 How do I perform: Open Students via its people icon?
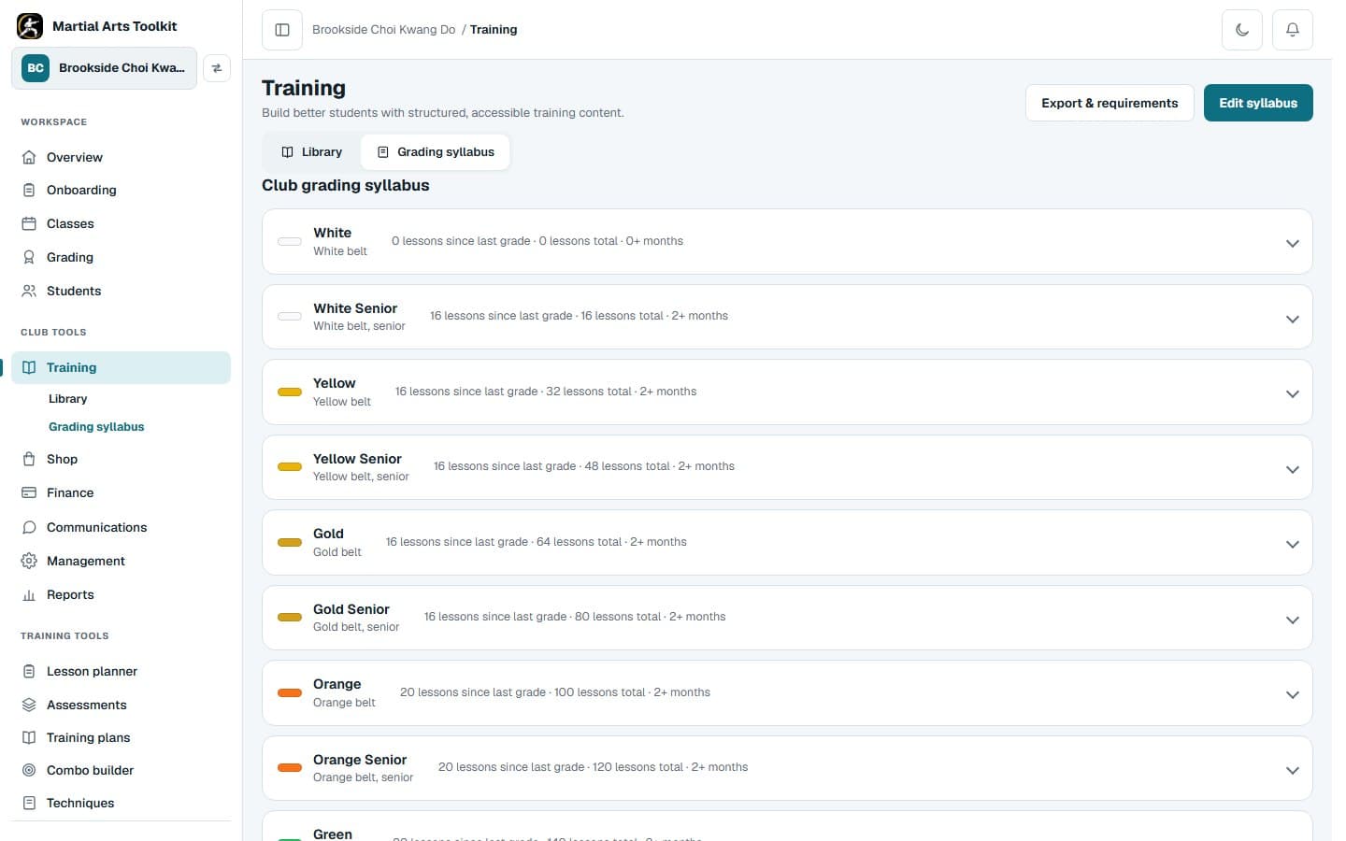click(29, 291)
